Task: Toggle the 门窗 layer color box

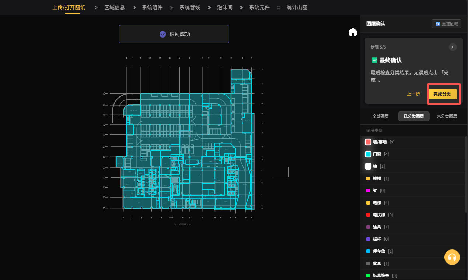Action: click(368, 154)
